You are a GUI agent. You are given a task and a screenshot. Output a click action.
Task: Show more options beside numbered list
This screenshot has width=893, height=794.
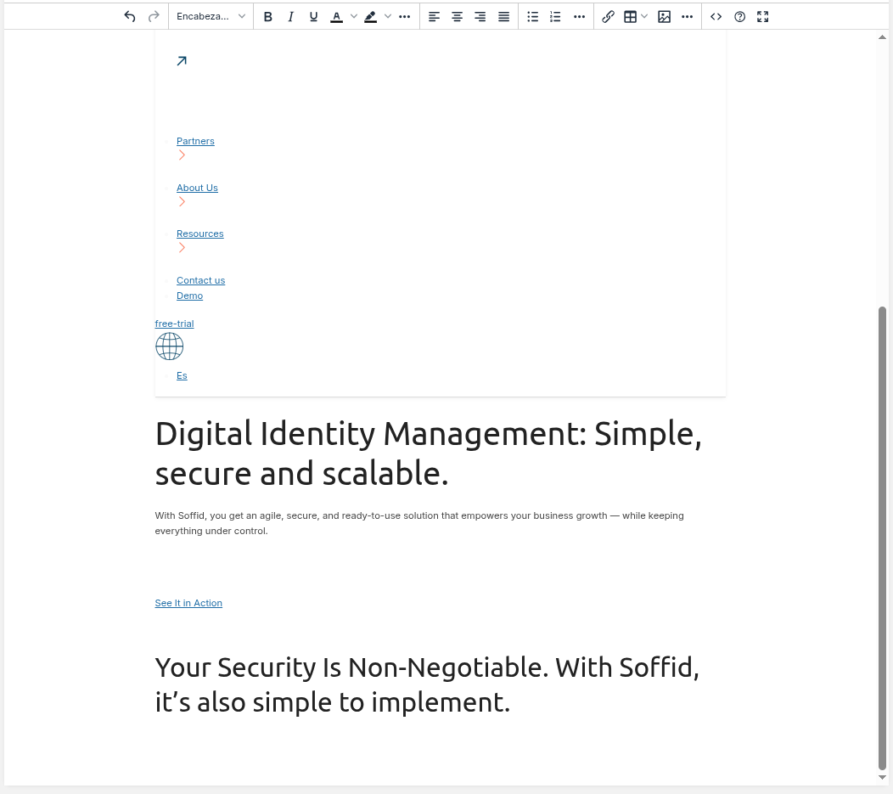[579, 16]
